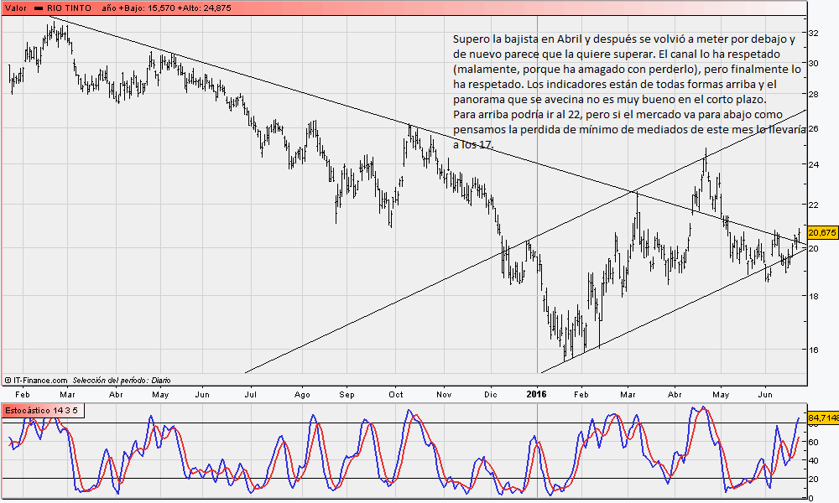
Task: Click the IT-Finance.com copyright link
Action: point(35,380)
